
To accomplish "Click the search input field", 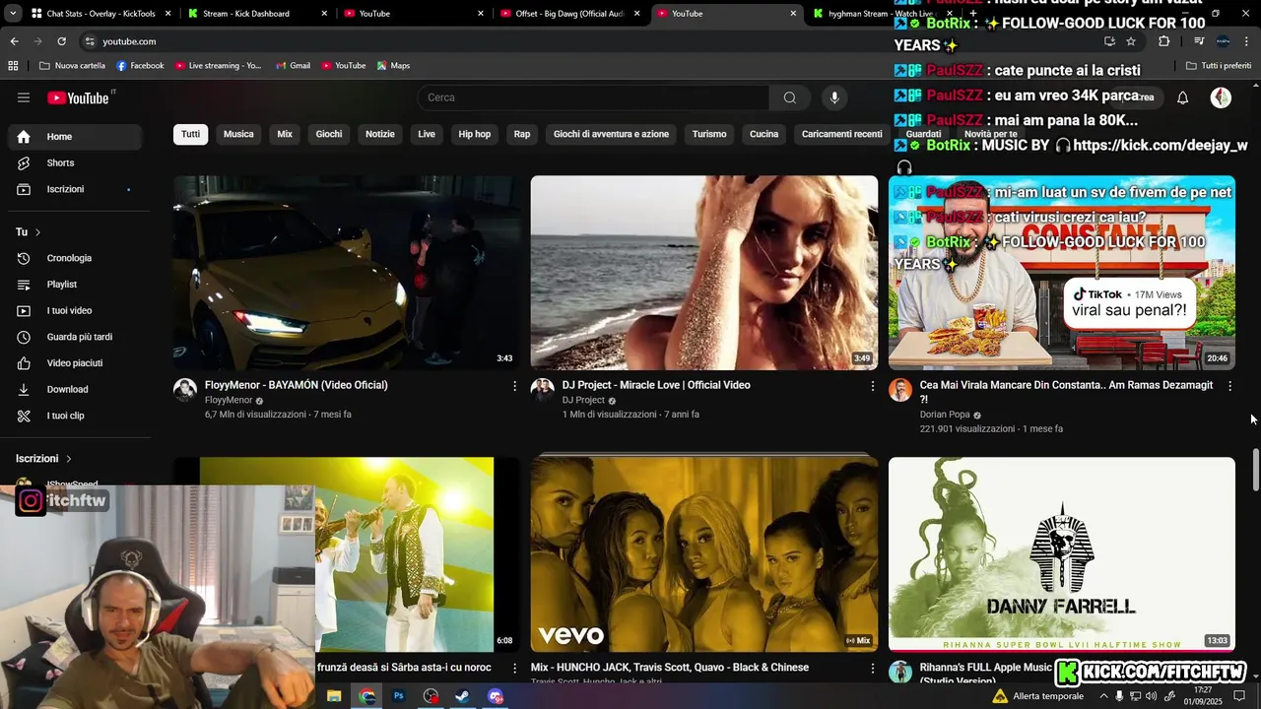I will [594, 97].
